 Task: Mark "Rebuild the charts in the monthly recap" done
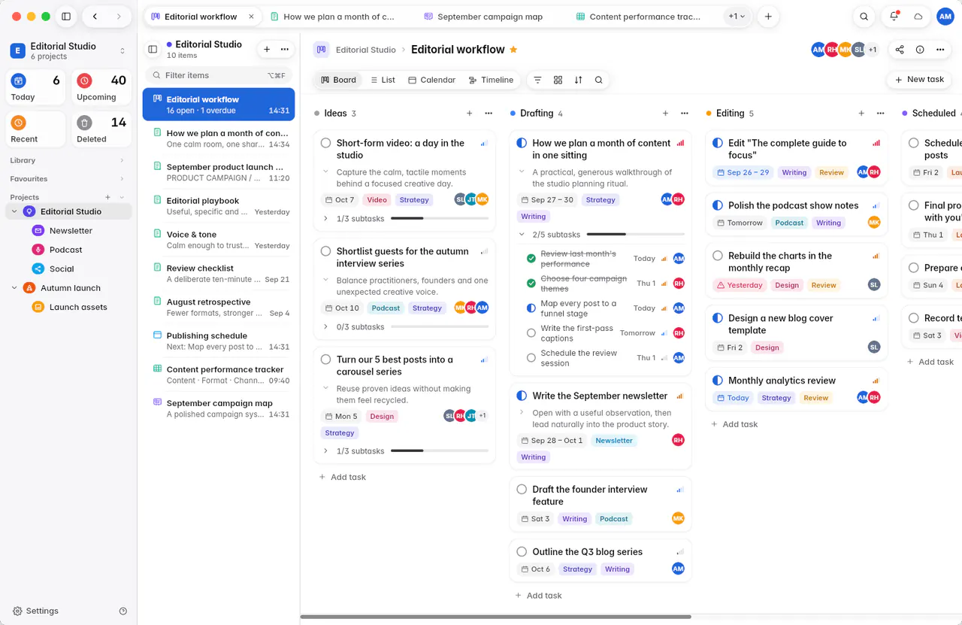pos(718,256)
